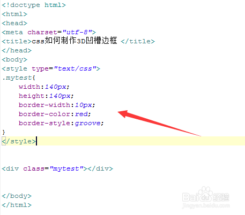The height and width of the screenshot is (215, 245).
Task: Click the .mytest selector line
Action: pyautogui.click(x=19, y=78)
